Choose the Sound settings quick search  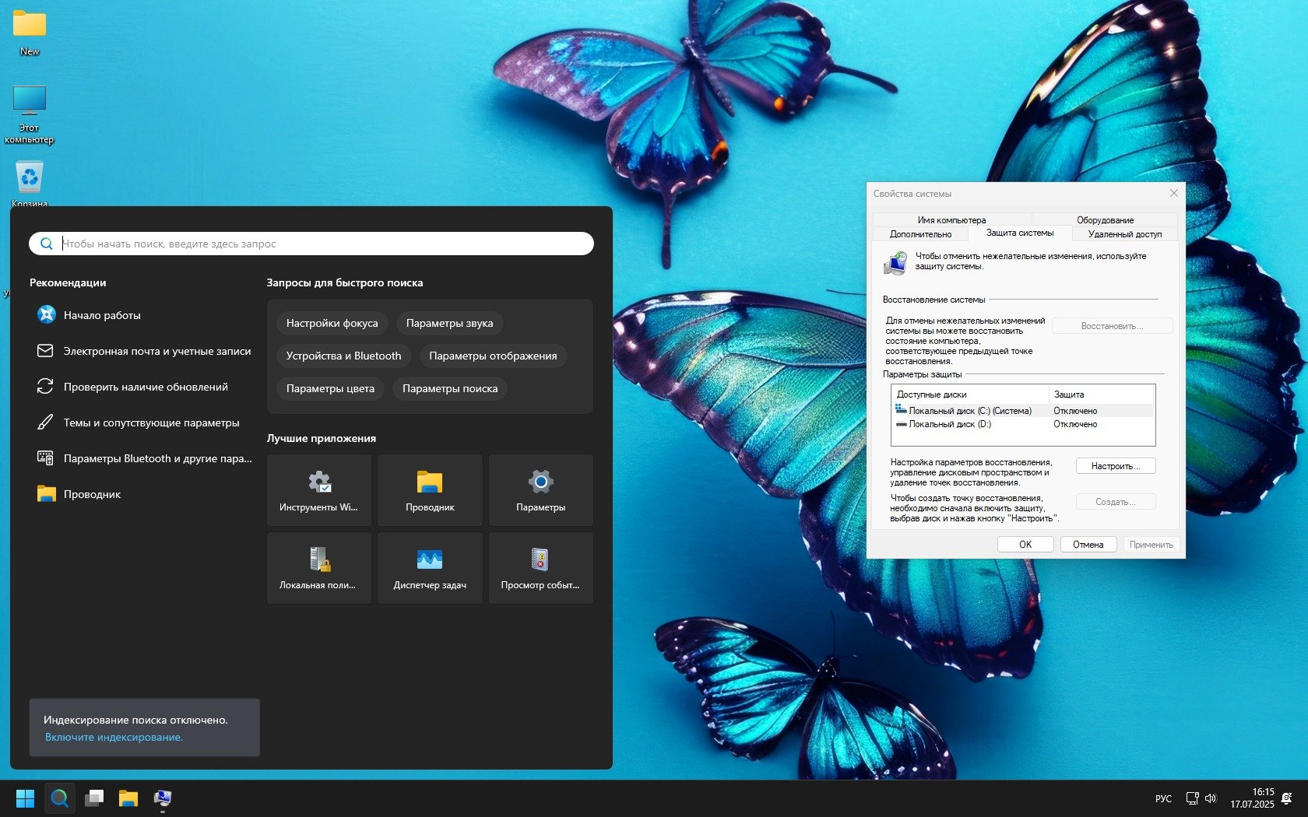tap(449, 323)
